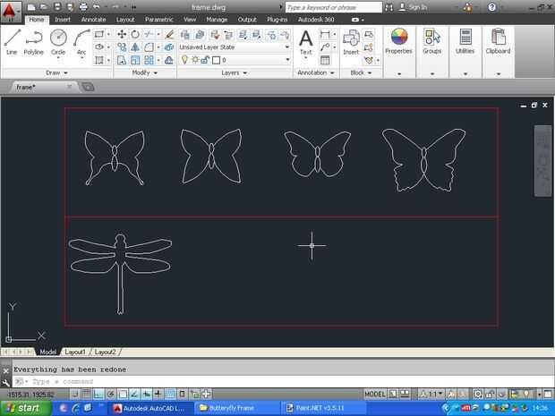Toggle layer on/off lightbulb icon
555x416 pixels.
[x=184, y=60]
